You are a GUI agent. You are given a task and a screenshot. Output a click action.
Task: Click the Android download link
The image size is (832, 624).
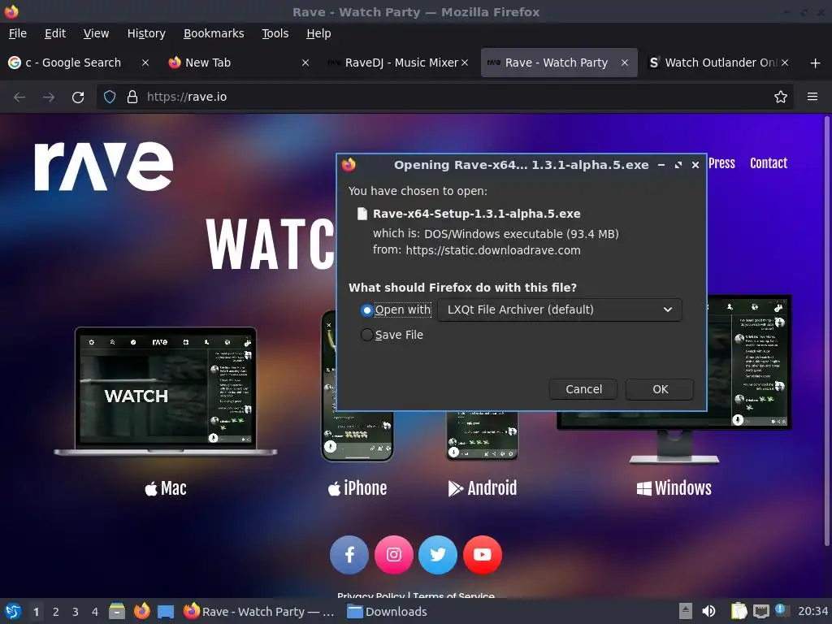tap(483, 488)
